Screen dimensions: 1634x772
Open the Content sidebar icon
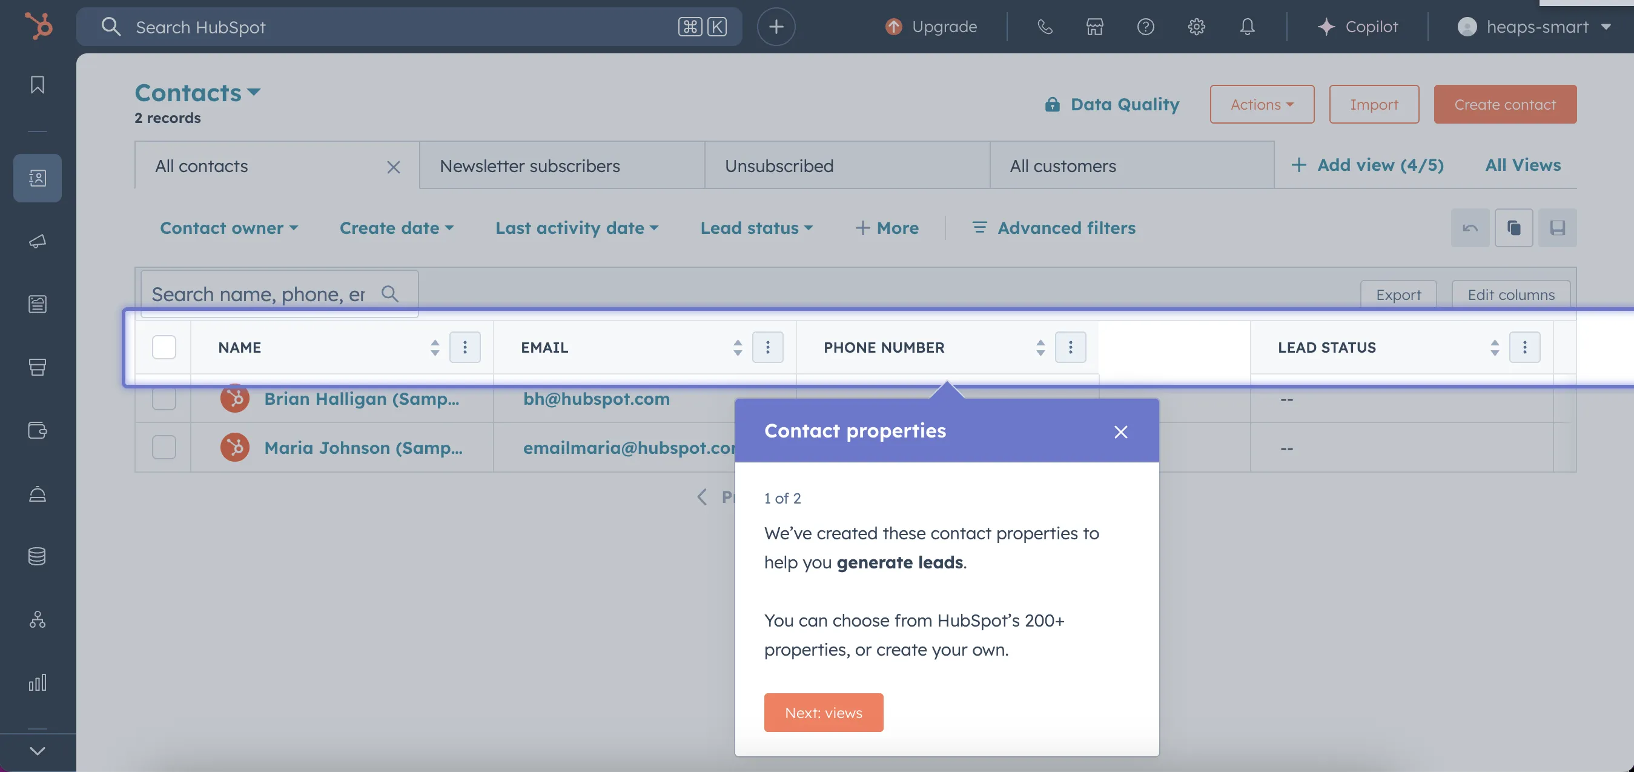[x=38, y=304]
